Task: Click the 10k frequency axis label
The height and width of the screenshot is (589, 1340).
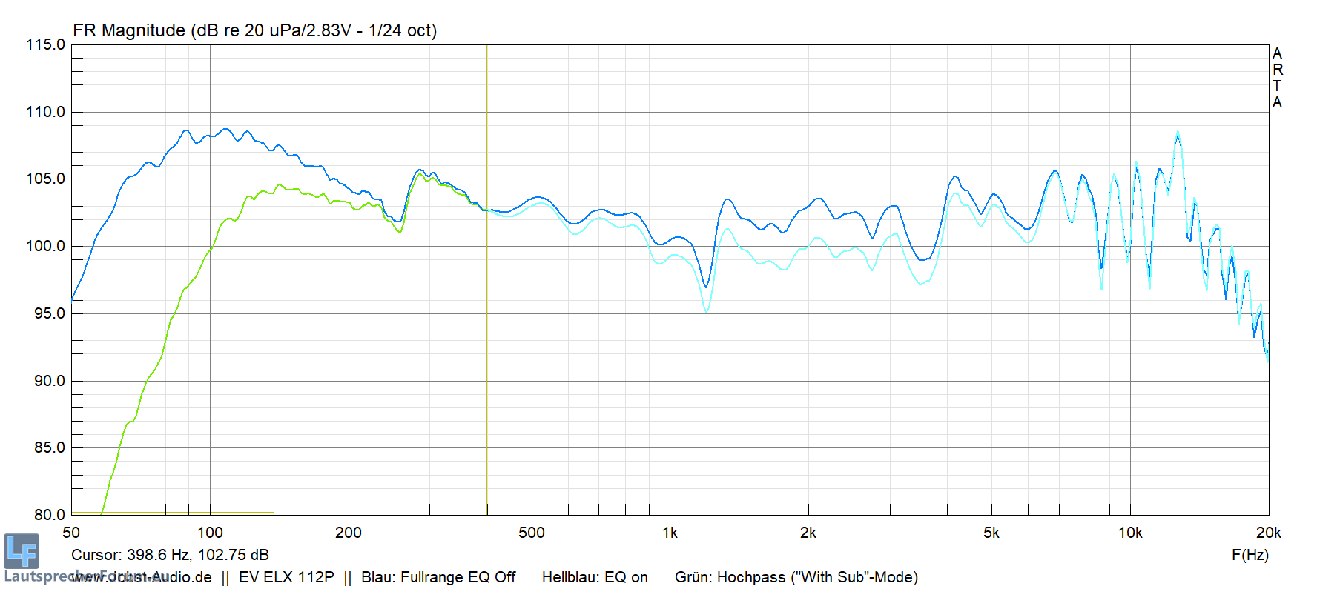Action: (x=1130, y=533)
